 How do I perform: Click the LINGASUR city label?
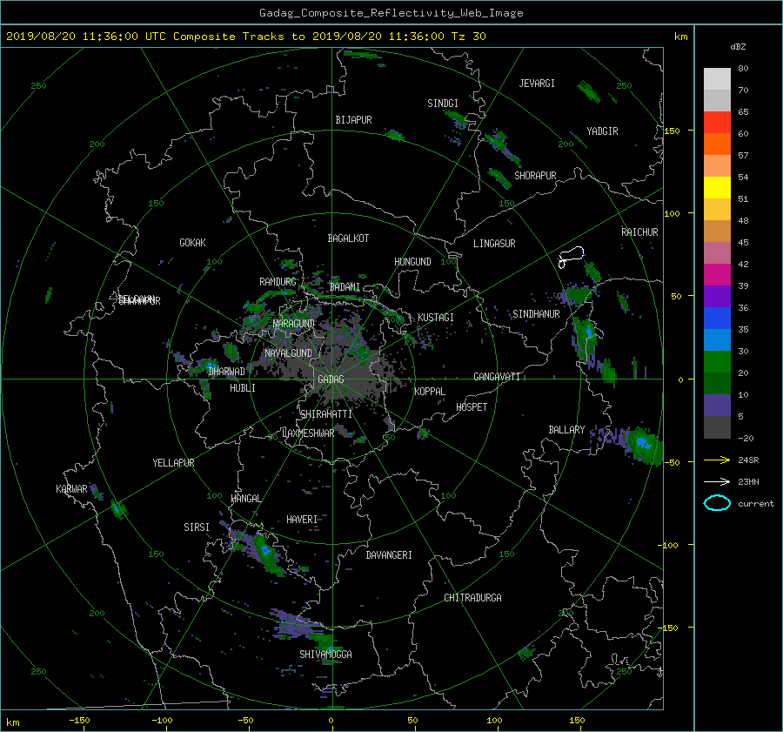pos(494,244)
